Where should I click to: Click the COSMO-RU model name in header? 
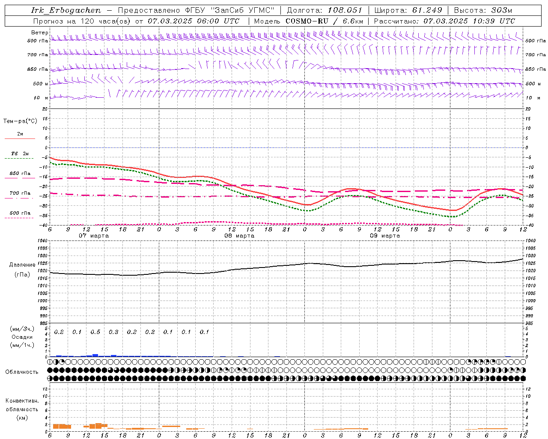[x=304, y=21]
